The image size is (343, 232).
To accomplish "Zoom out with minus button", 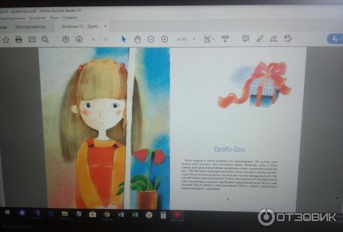I will (151, 39).
